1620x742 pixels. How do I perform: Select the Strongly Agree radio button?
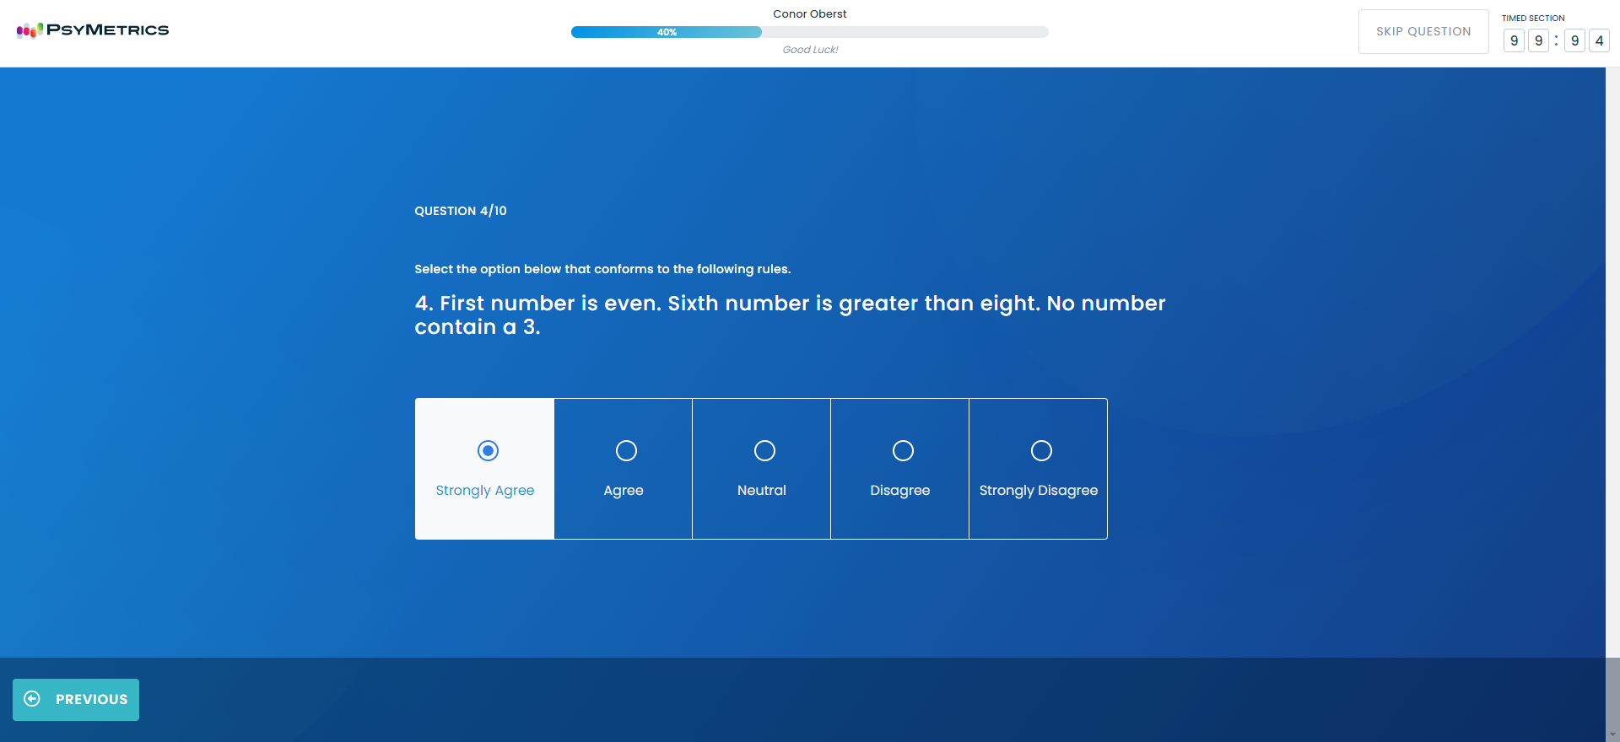click(x=488, y=451)
